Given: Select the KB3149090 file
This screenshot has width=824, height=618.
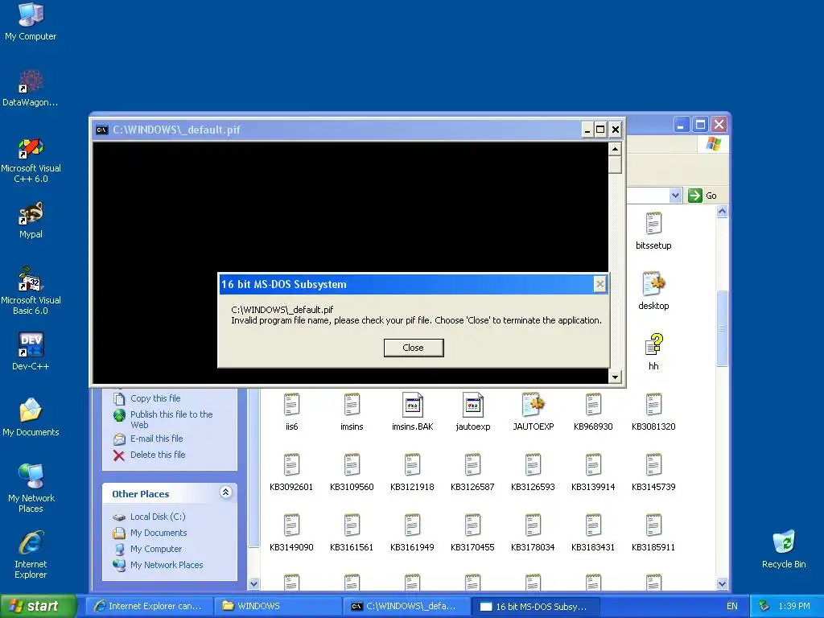Looking at the screenshot, I should 291,533.
